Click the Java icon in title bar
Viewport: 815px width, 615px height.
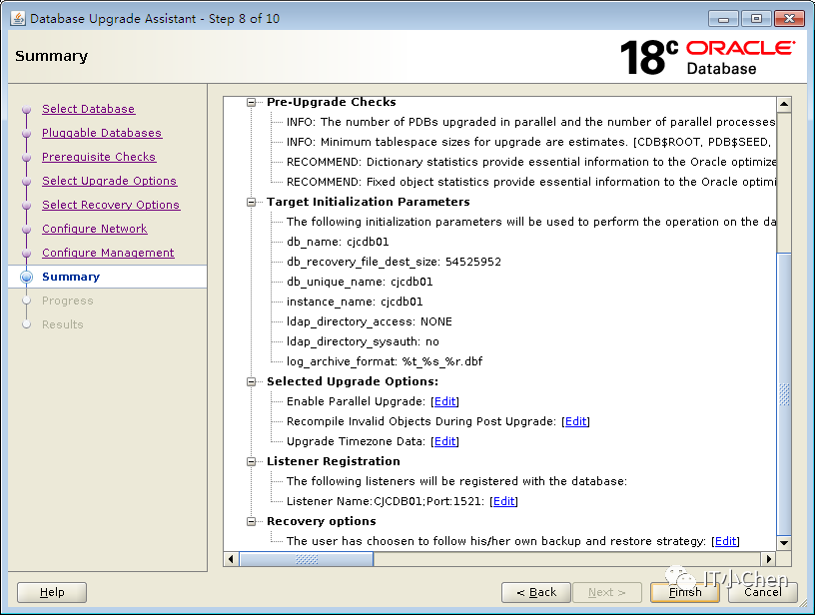[18, 19]
